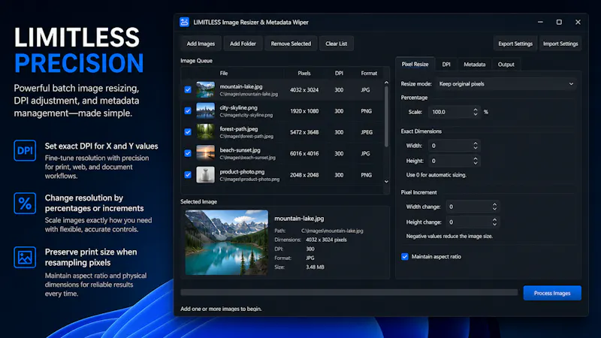Select the city-skyline.png thumbnail in queue
Screen dimensions: 601x338
(x=205, y=110)
